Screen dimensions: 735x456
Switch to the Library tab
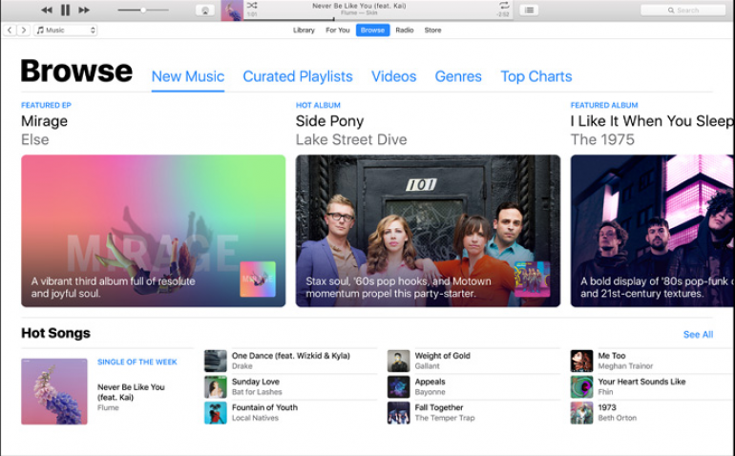pyautogui.click(x=304, y=30)
